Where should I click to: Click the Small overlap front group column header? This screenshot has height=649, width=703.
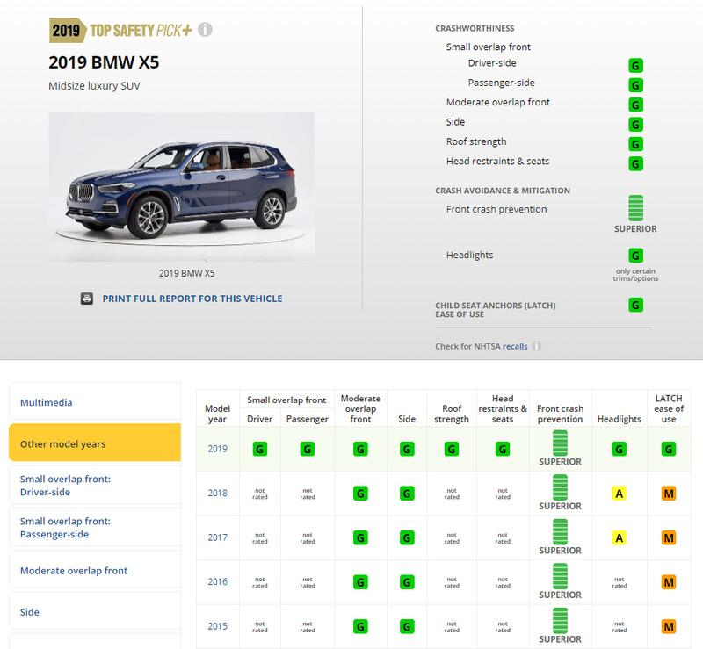coord(286,400)
